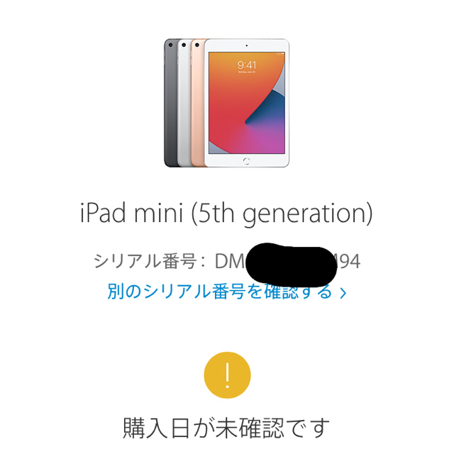
Task: Click the yellow exclamation warning icon
Action: coord(227,375)
